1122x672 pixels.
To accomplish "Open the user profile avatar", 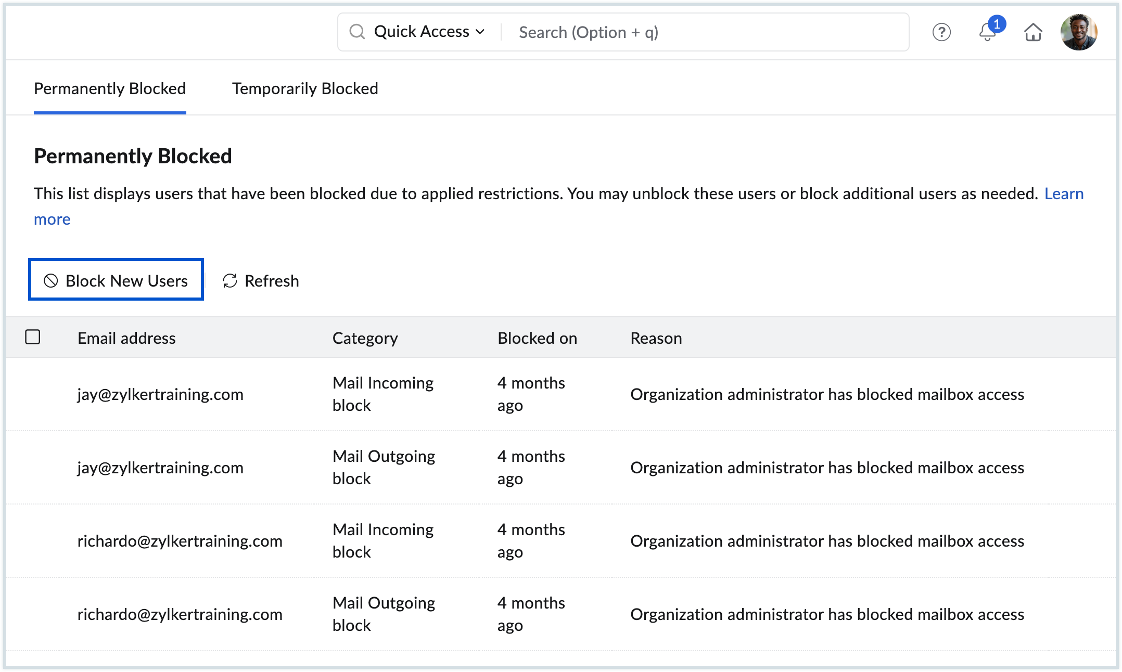I will click(x=1078, y=32).
